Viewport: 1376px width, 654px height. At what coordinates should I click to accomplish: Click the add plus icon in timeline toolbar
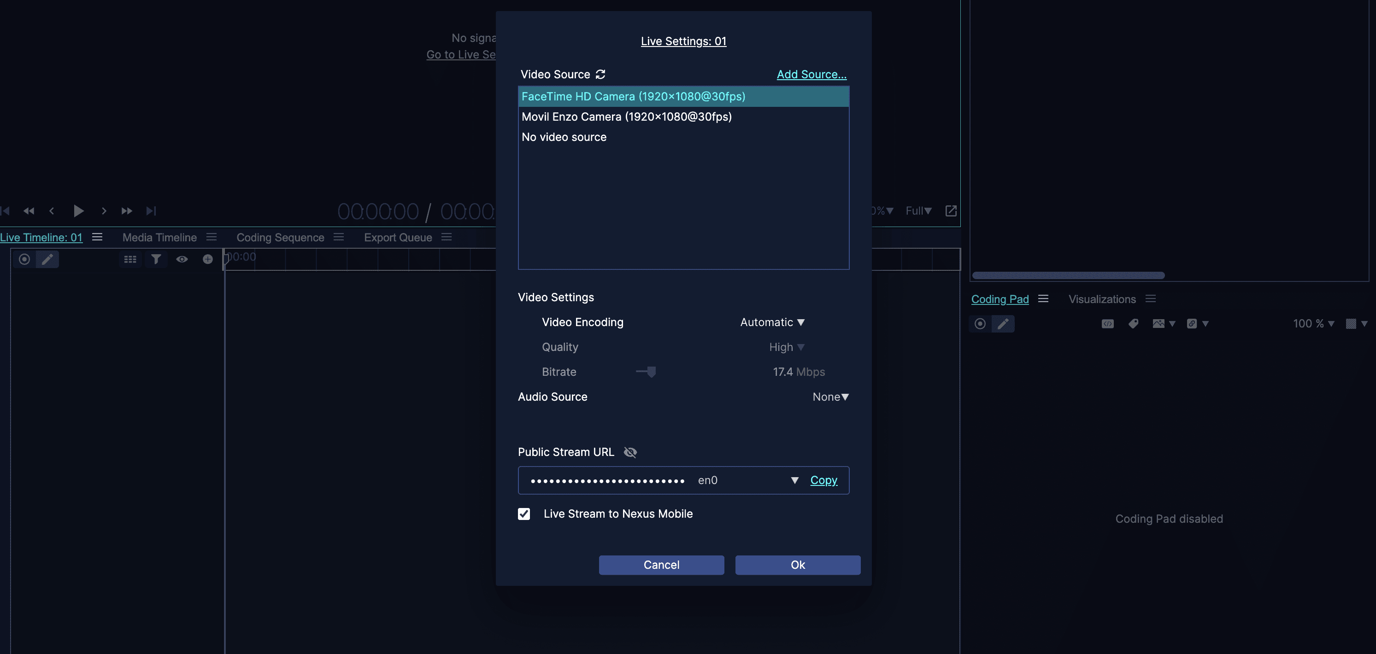208,259
